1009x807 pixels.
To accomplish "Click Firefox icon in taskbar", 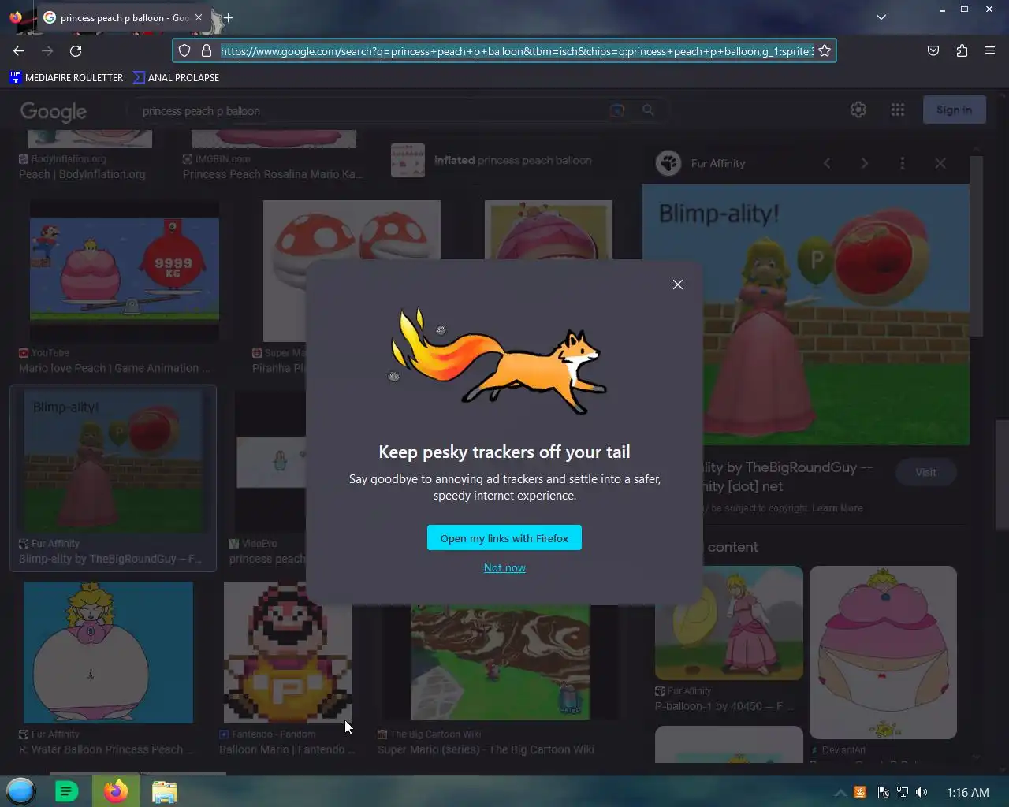I will (116, 791).
